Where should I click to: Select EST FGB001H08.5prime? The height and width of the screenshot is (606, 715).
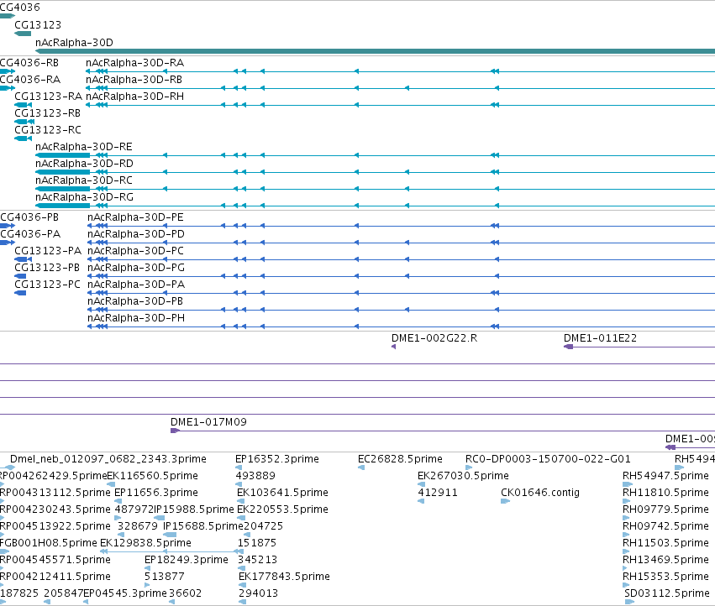49,543
